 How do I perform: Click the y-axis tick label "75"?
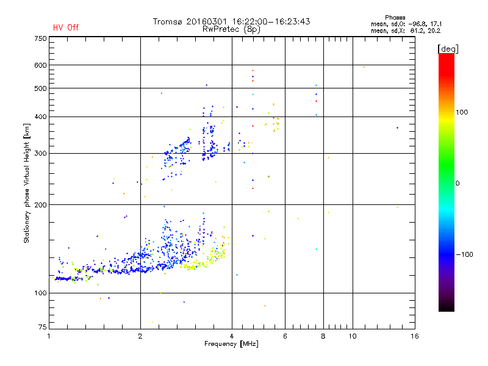click(x=43, y=327)
